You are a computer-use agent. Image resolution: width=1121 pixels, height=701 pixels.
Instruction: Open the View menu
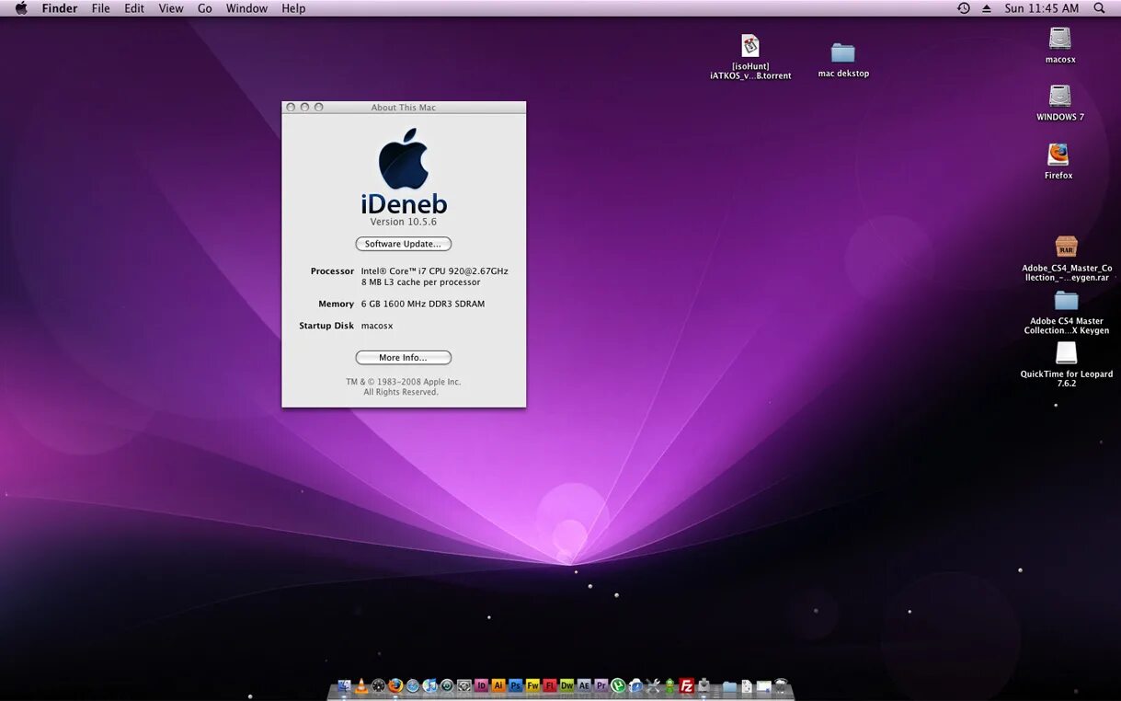pos(171,8)
